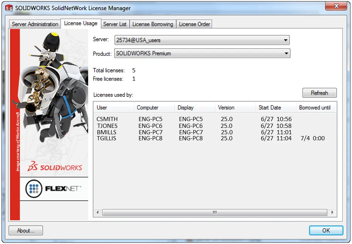Click the OK button

326,230
